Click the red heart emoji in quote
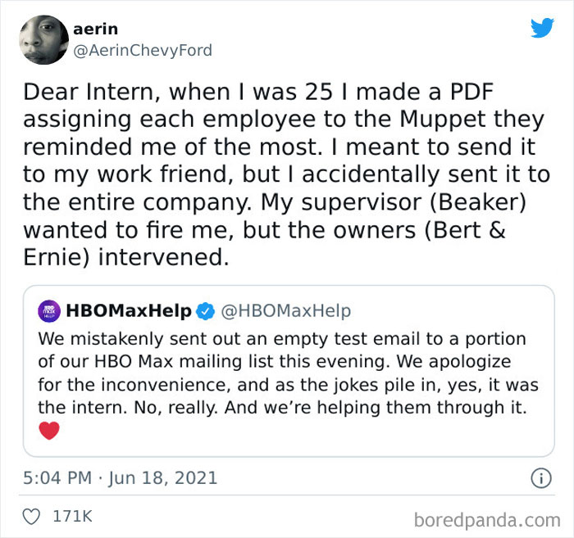The image size is (574, 538). click(x=49, y=431)
